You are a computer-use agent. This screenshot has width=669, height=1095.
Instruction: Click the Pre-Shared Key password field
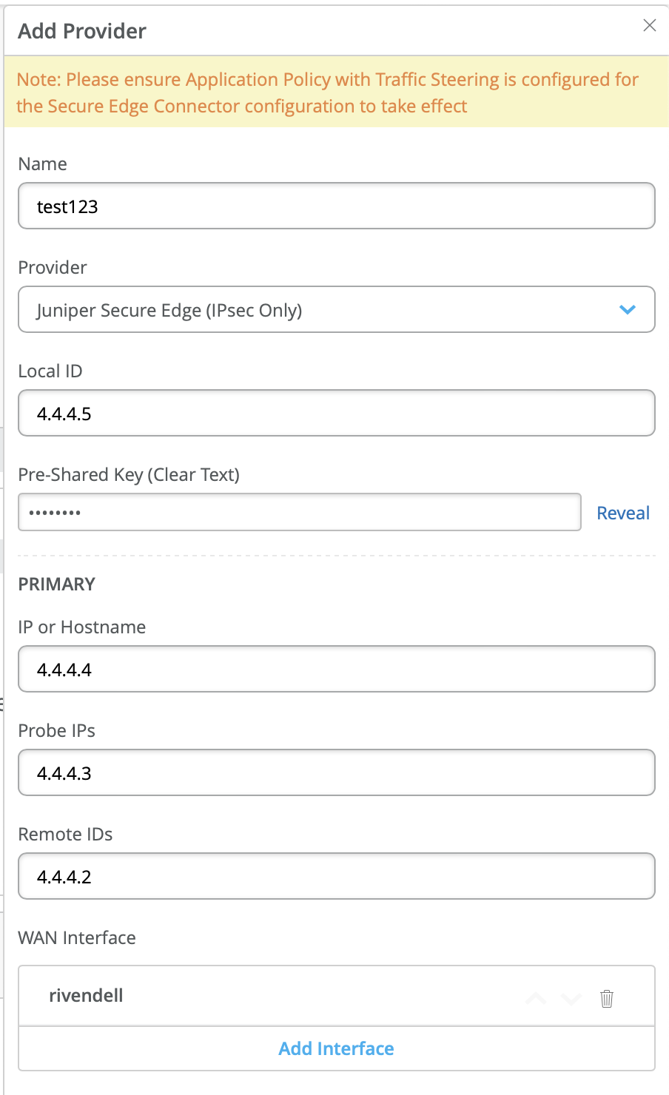(299, 513)
